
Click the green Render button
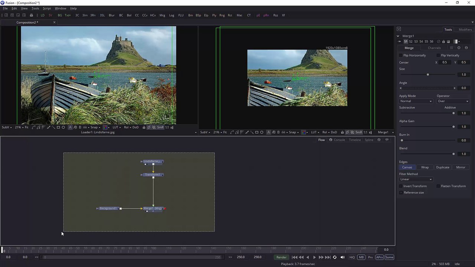point(281,257)
